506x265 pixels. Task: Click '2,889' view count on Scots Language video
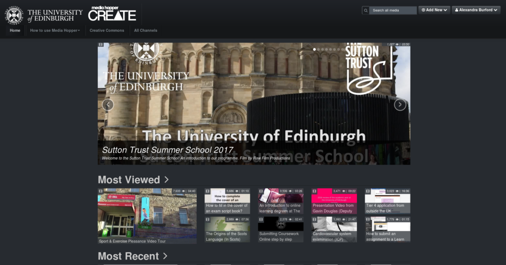230,220
